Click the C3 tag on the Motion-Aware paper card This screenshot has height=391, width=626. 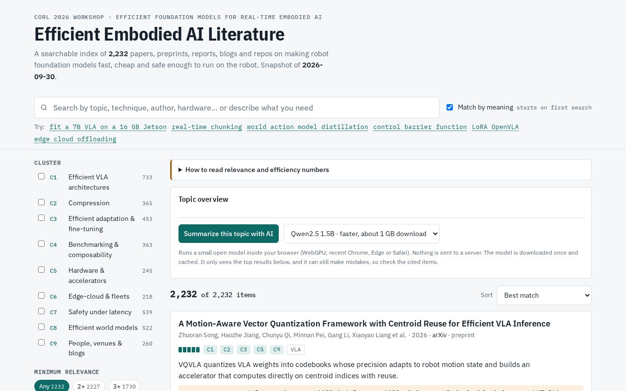(244, 349)
